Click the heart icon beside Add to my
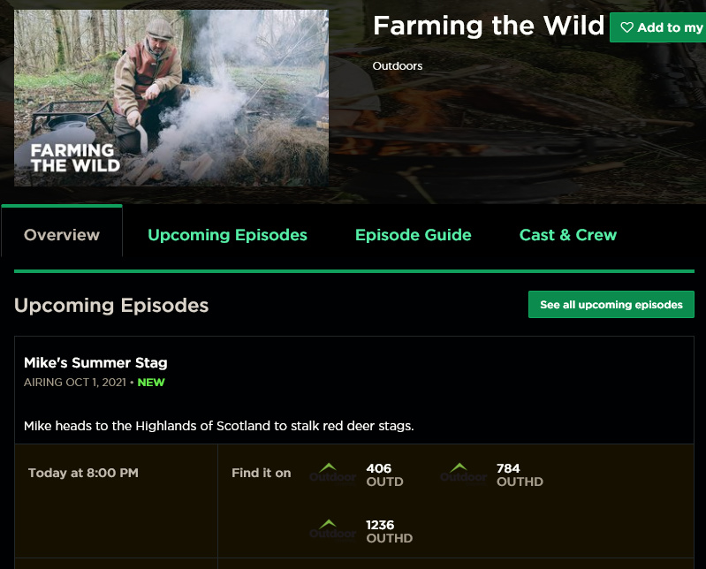This screenshot has height=569, width=706. pos(627,27)
